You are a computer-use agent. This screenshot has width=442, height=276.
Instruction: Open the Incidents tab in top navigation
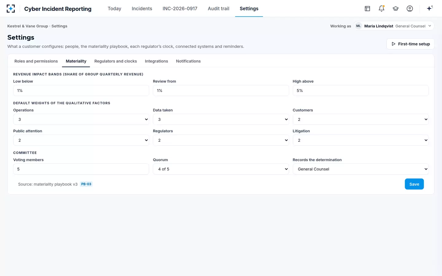point(142,9)
